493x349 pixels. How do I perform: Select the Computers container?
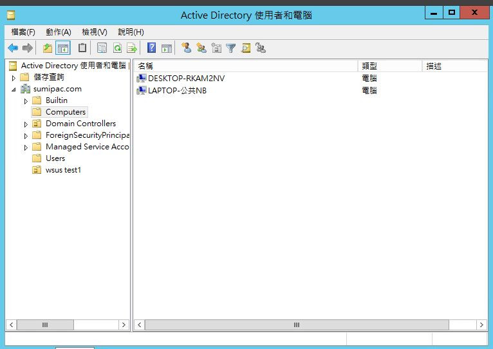(x=66, y=112)
